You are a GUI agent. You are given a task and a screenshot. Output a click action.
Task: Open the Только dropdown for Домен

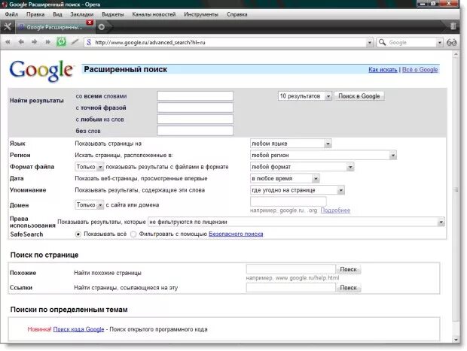point(90,204)
